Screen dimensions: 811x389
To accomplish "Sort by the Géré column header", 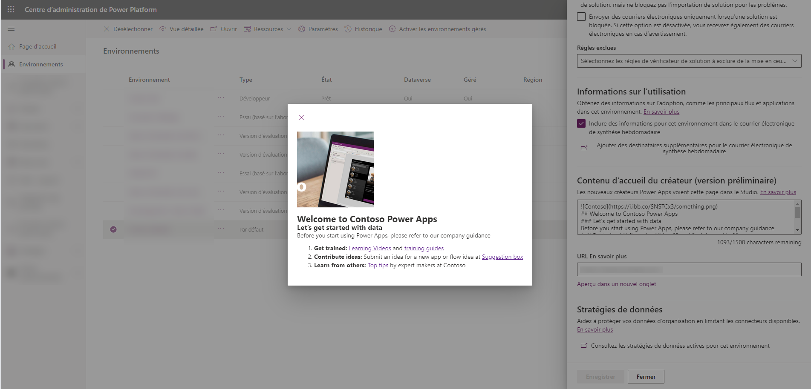I will point(470,80).
